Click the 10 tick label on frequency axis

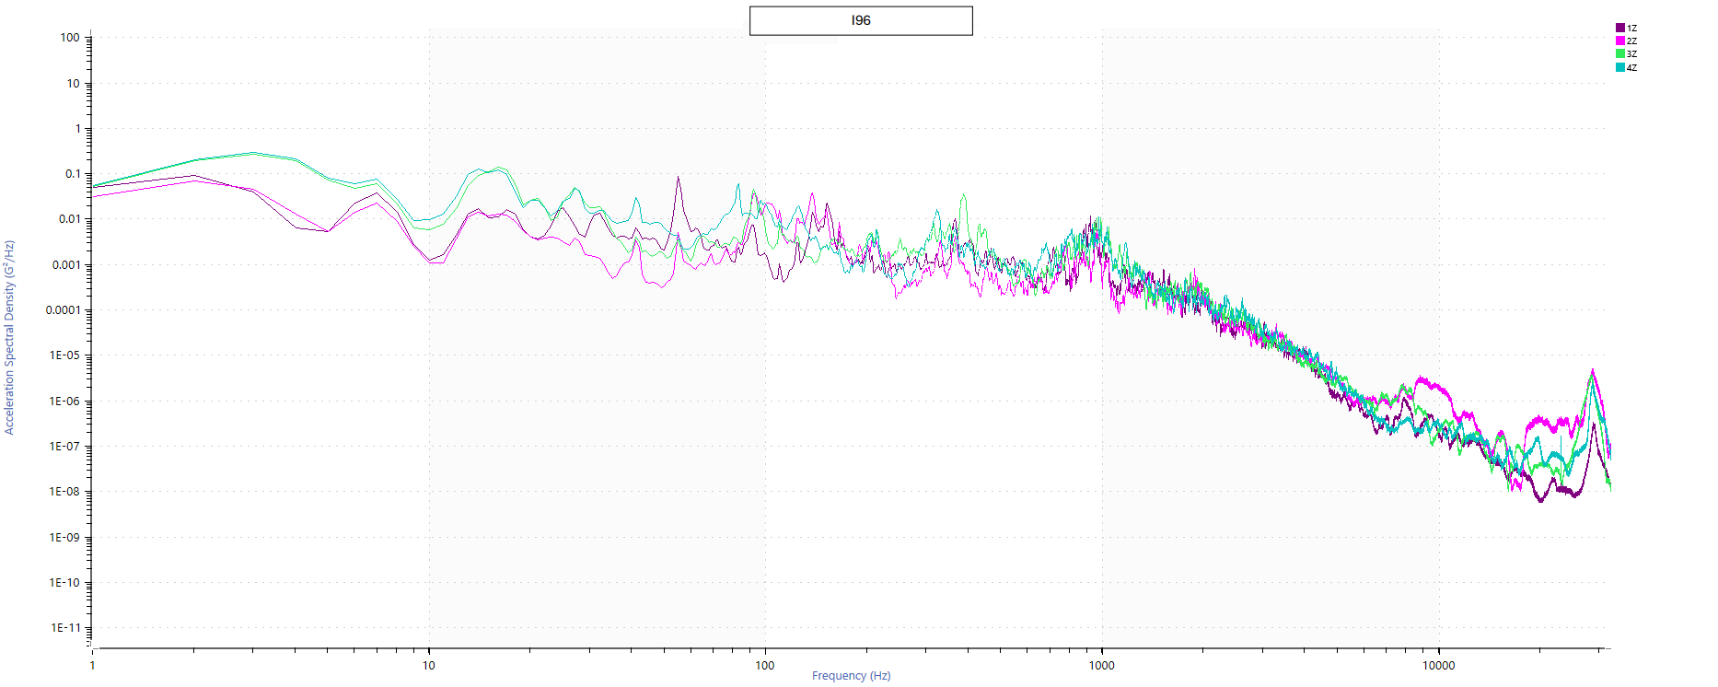click(x=428, y=666)
